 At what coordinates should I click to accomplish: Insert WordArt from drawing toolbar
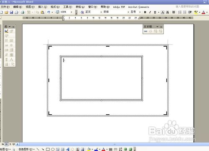(68, 149)
